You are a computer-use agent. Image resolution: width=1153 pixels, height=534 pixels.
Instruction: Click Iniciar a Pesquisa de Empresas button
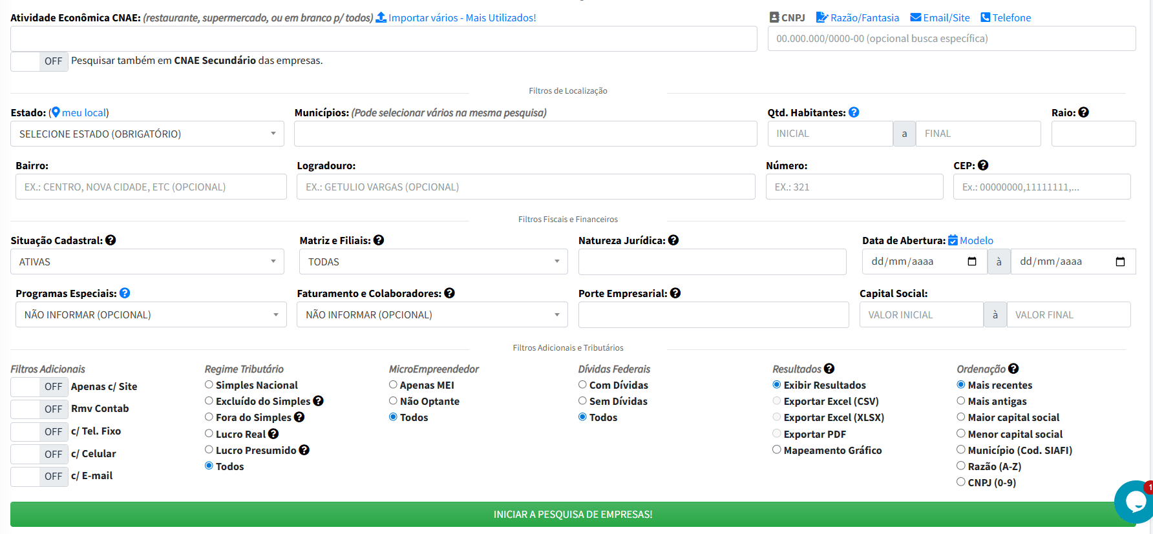pyautogui.click(x=573, y=515)
